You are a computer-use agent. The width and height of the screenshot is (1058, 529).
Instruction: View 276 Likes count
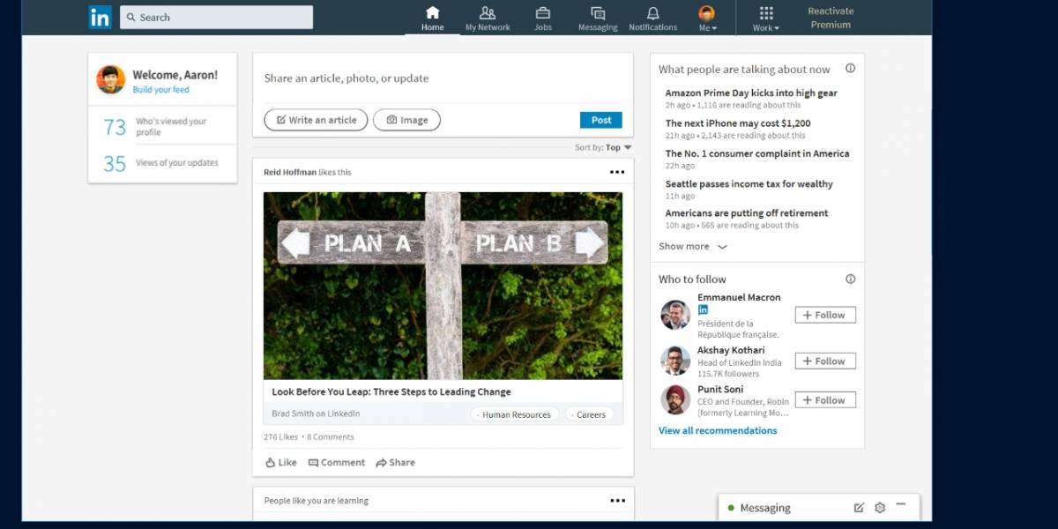[x=280, y=436]
